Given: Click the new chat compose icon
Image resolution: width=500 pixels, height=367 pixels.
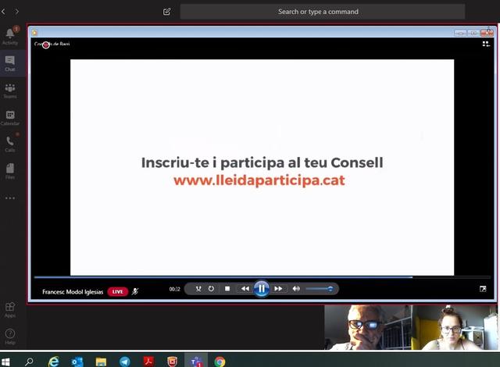Looking at the screenshot, I should pos(167,12).
